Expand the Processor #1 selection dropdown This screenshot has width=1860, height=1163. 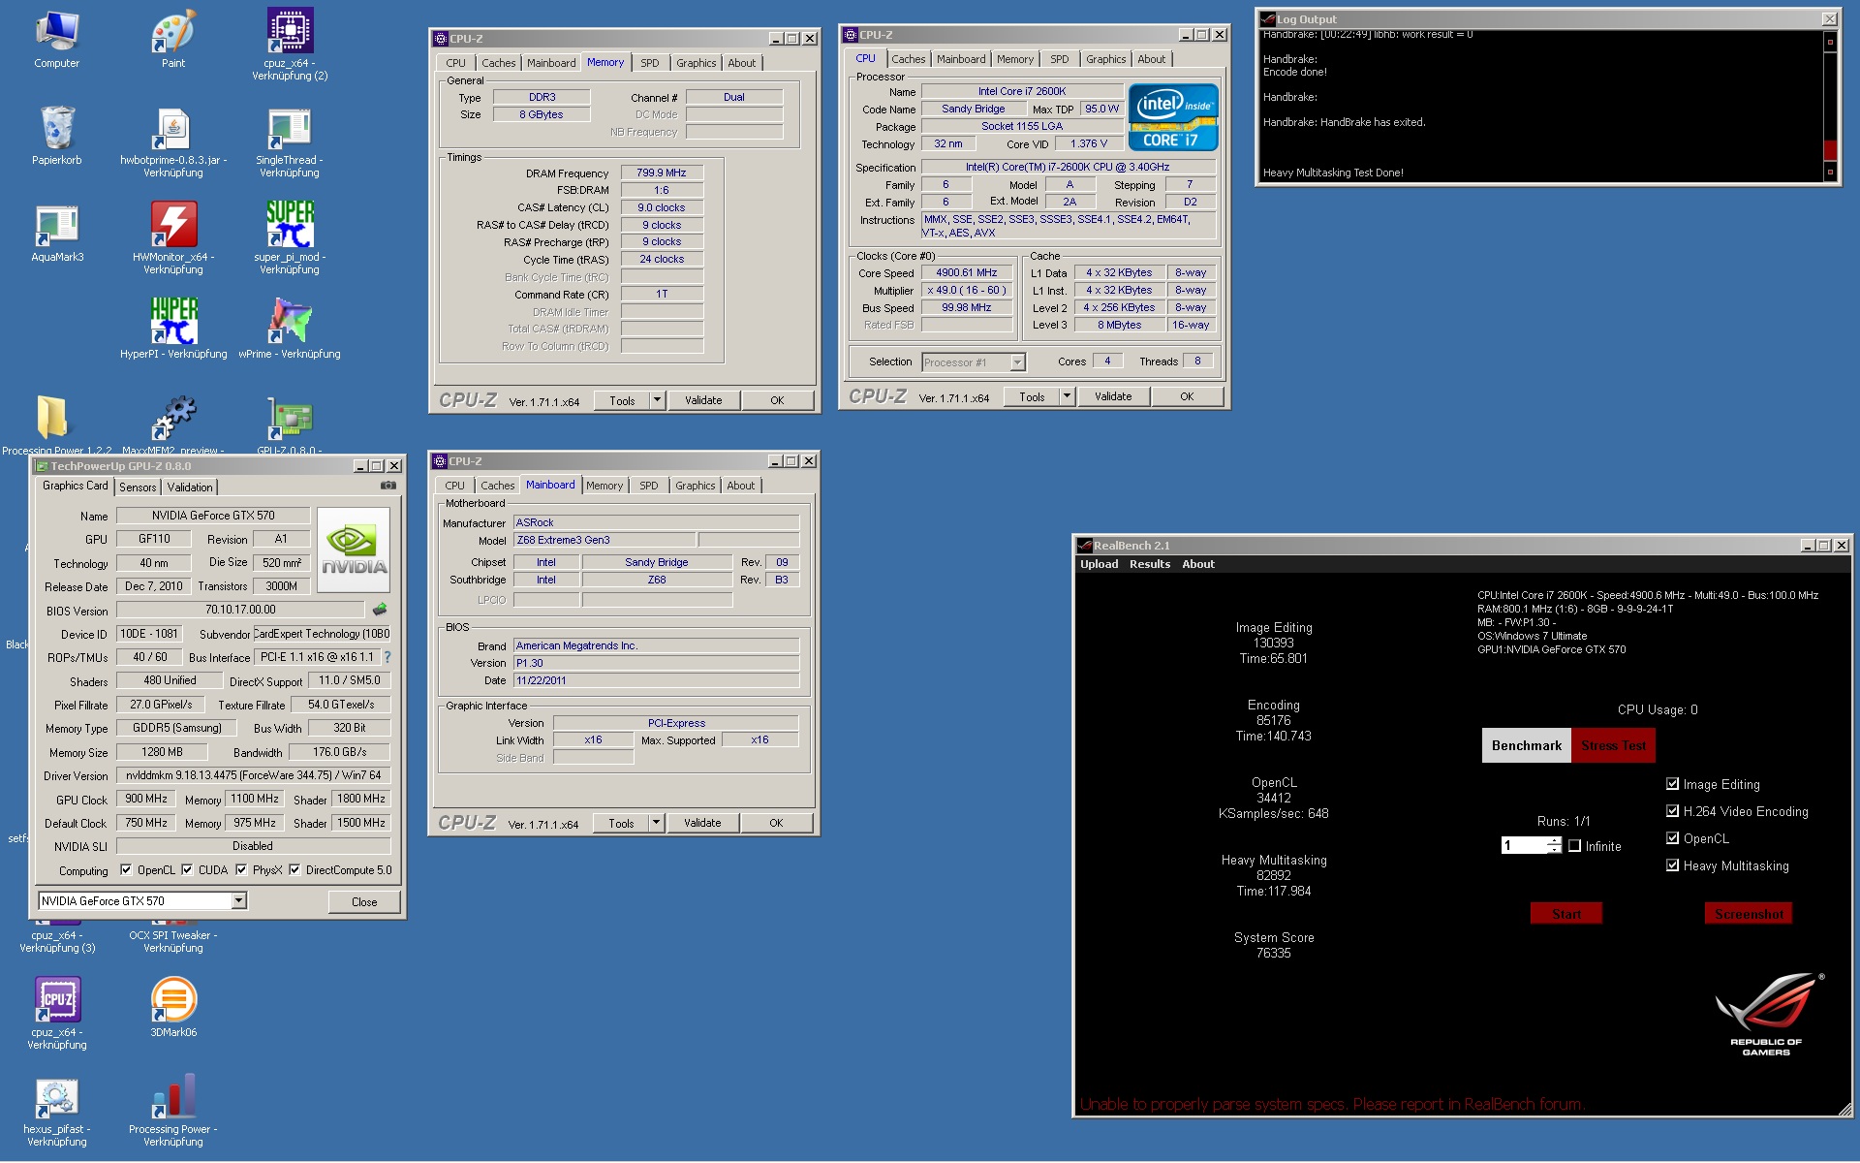(x=1017, y=361)
